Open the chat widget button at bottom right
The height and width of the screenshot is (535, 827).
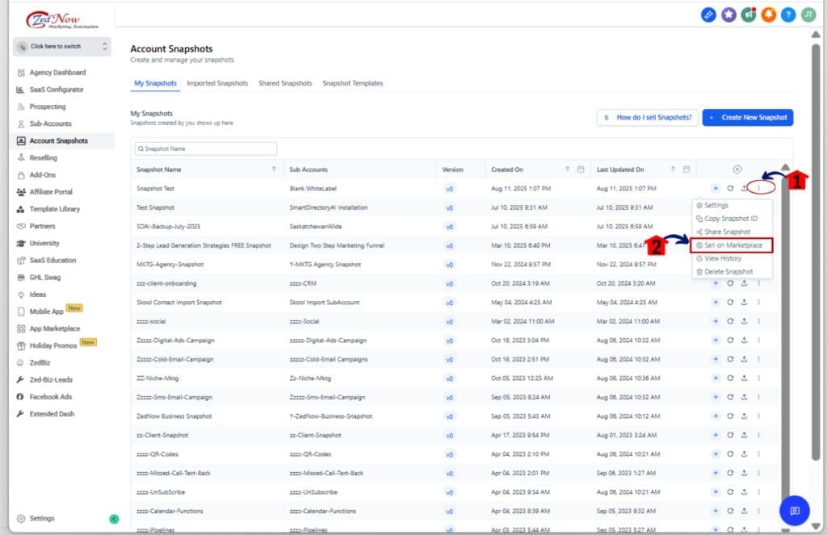tap(794, 510)
